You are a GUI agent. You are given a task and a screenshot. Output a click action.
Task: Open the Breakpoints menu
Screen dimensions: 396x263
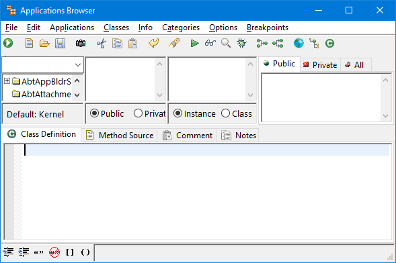click(268, 28)
